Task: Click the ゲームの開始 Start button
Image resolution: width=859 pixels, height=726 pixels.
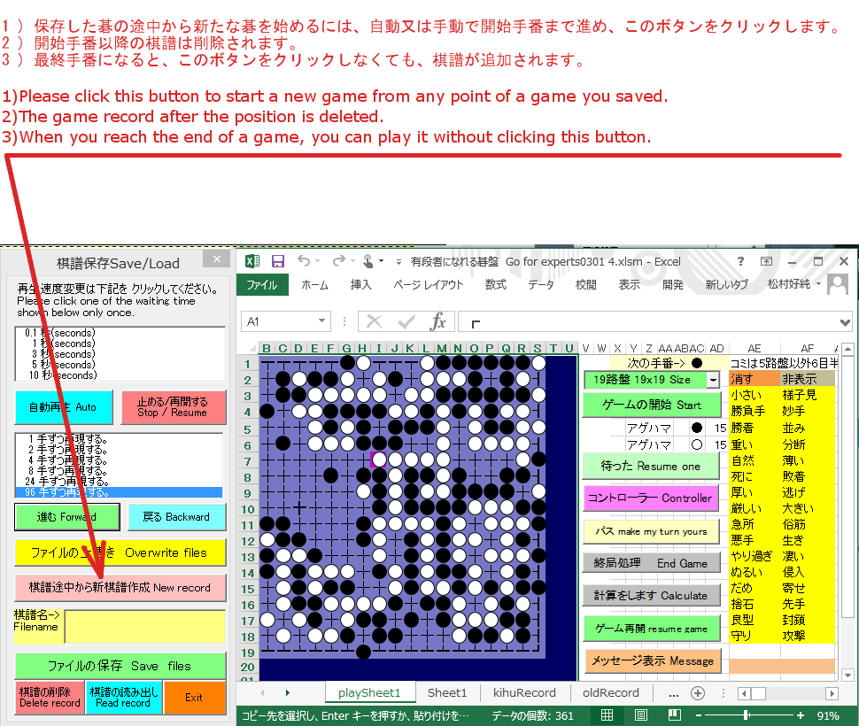Action: click(653, 405)
